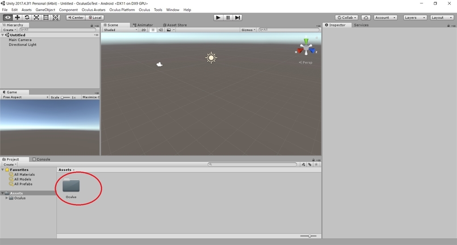
Task: Step one frame forward
Action: pyautogui.click(x=237, y=17)
